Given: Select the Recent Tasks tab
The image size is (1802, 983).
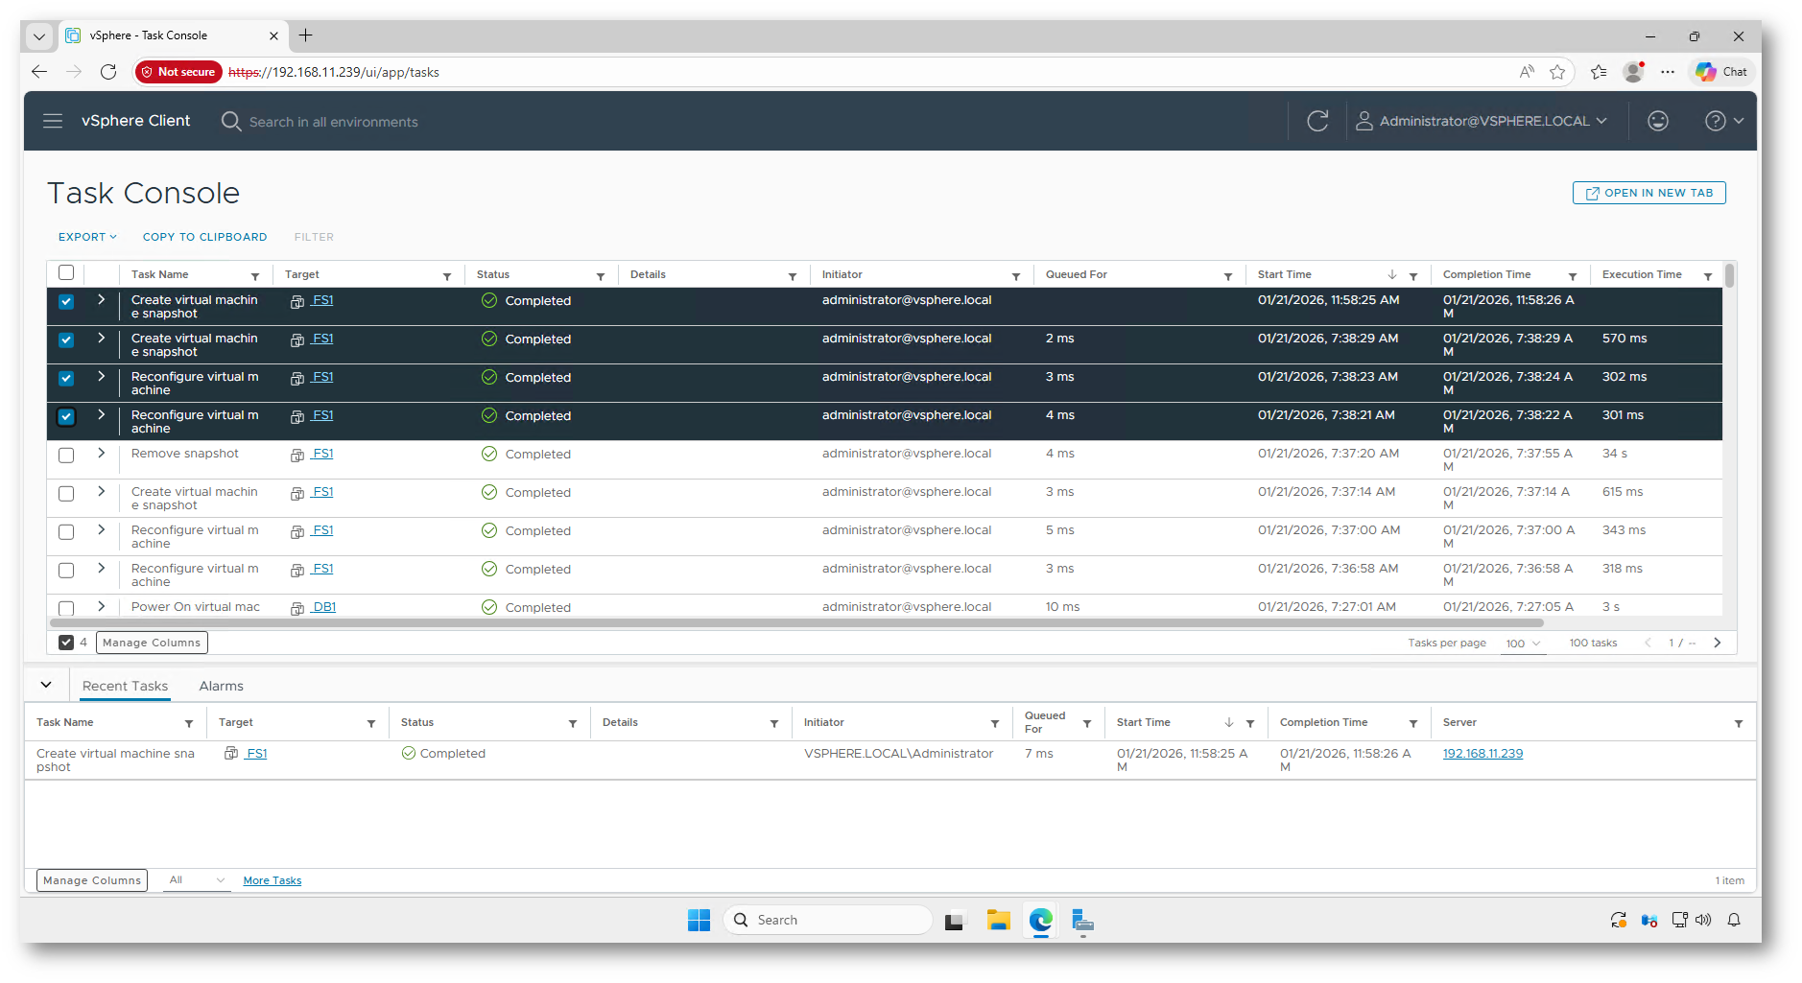Looking at the screenshot, I should coord(125,686).
